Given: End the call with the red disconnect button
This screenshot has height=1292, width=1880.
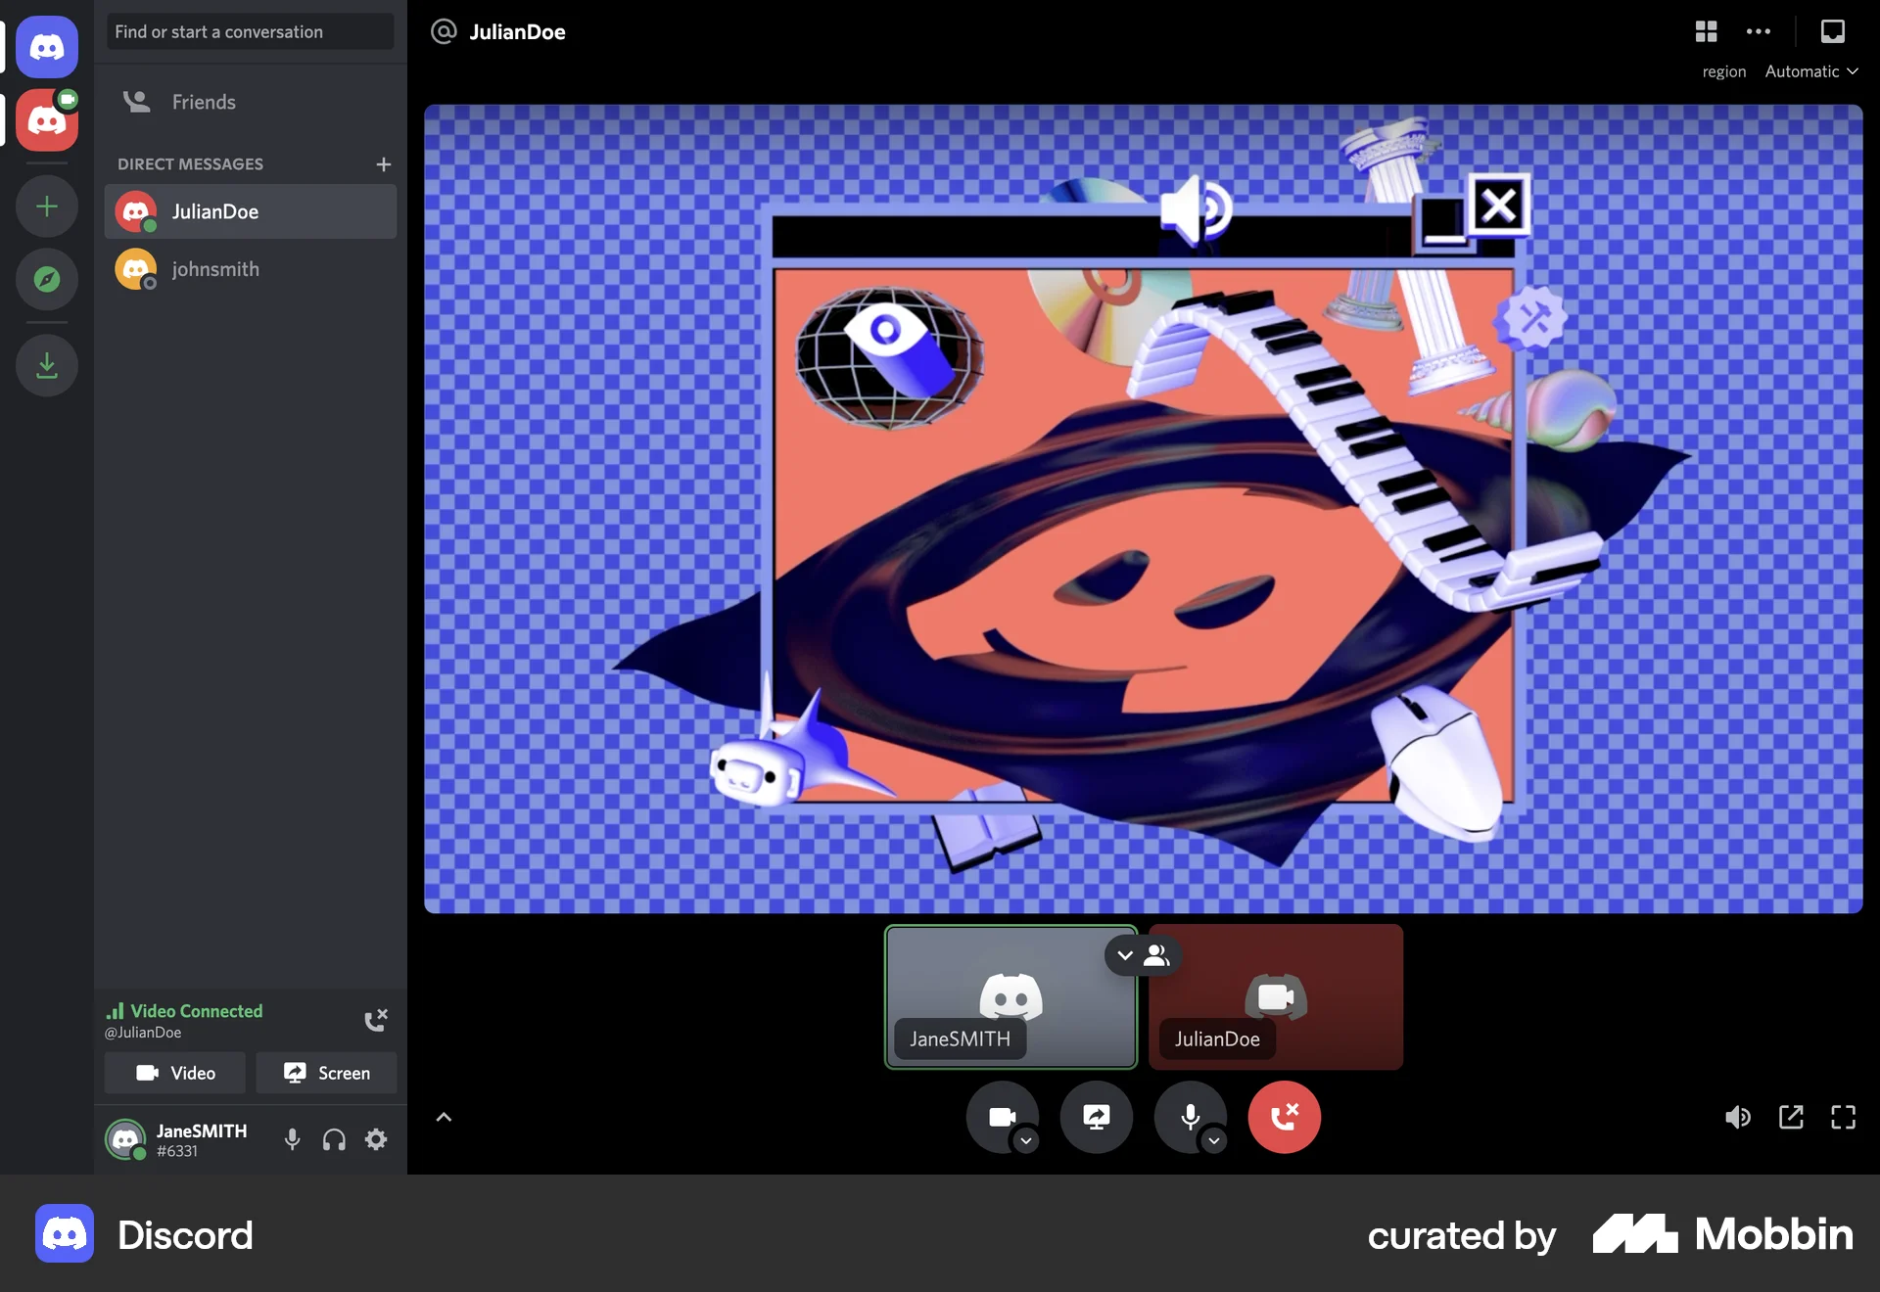Looking at the screenshot, I should pos(1284,1117).
